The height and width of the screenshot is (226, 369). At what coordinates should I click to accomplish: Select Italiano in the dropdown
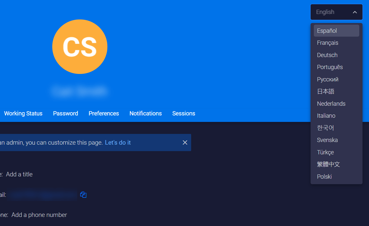tap(326, 115)
